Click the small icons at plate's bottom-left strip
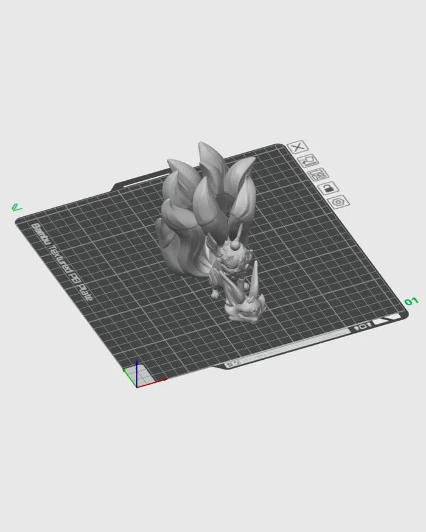 point(232,365)
